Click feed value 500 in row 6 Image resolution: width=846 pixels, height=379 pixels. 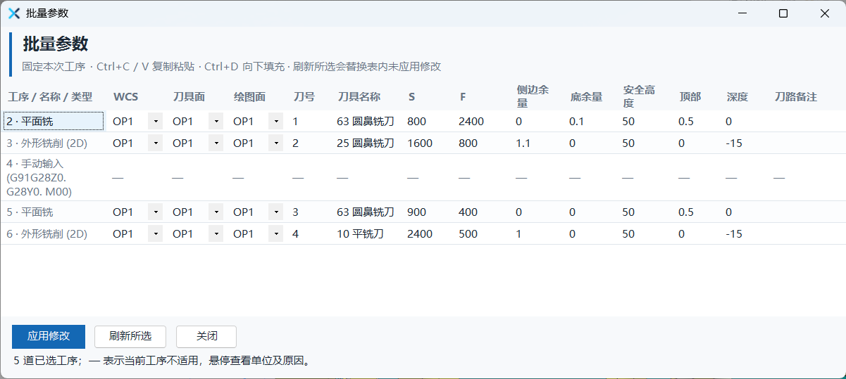[x=468, y=233]
